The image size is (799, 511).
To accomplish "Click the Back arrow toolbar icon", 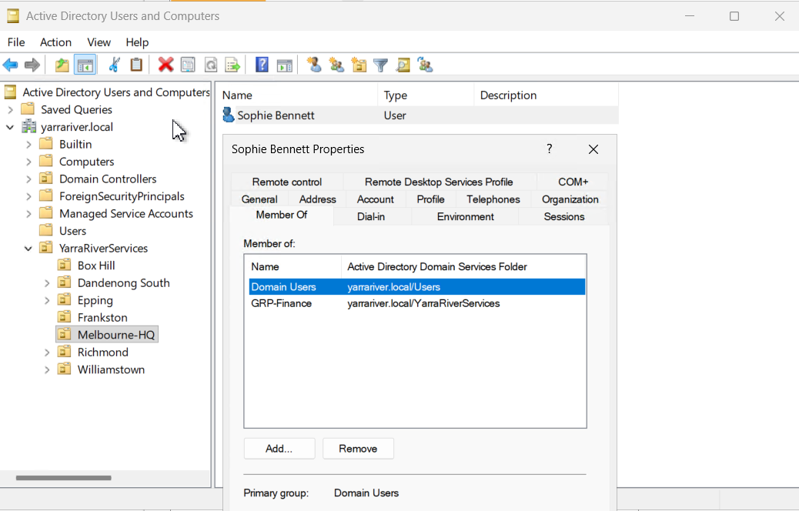I will point(10,65).
